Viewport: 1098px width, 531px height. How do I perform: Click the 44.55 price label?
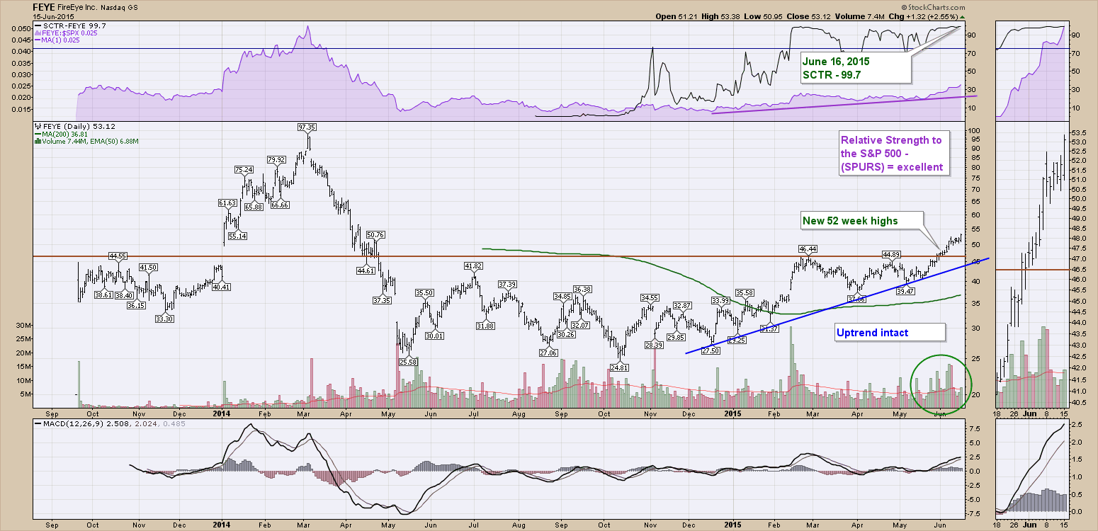(117, 256)
